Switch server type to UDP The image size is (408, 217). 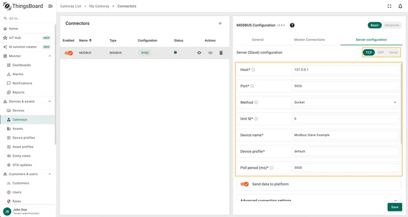380,52
